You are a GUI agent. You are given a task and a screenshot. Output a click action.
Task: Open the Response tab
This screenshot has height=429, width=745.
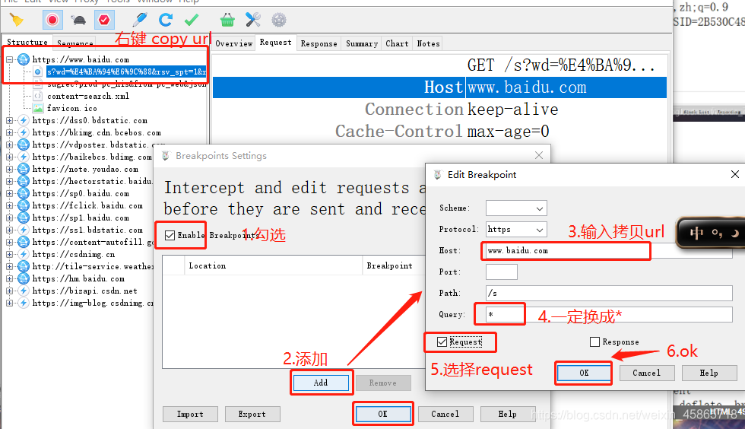coord(319,43)
